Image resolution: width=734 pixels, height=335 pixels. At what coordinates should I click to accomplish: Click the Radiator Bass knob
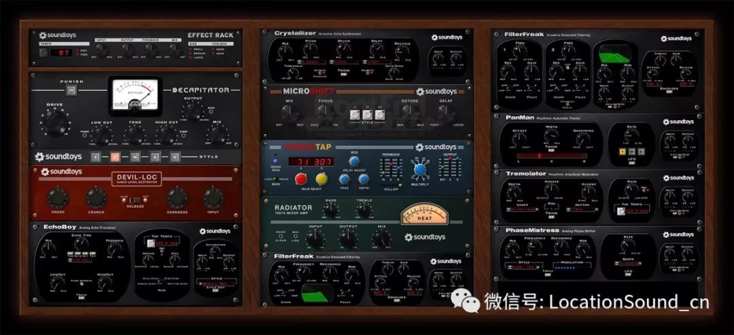pos(331,212)
